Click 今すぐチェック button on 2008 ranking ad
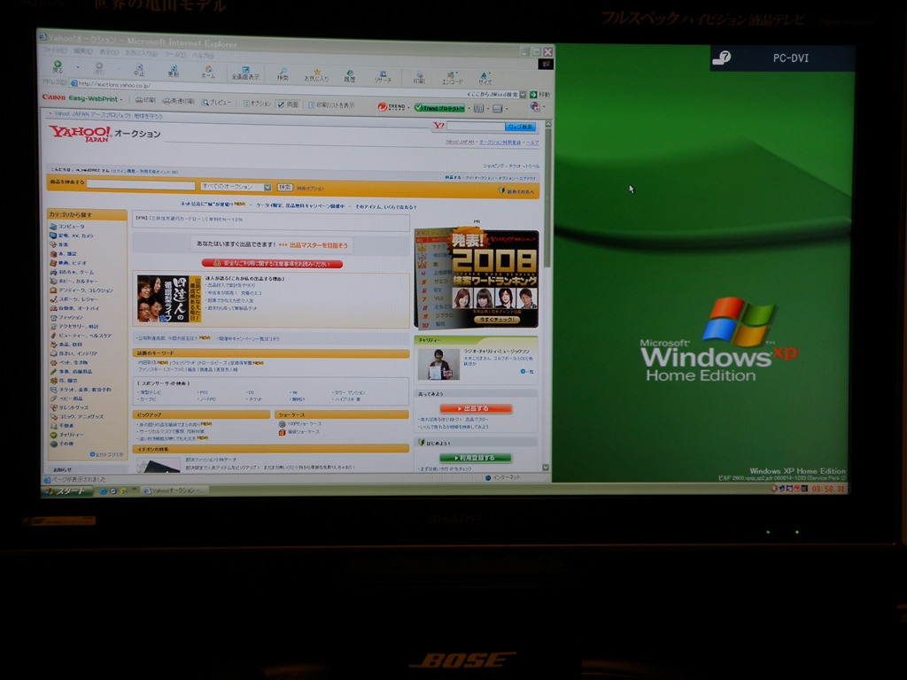The image size is (907, 680). (497, 319)
